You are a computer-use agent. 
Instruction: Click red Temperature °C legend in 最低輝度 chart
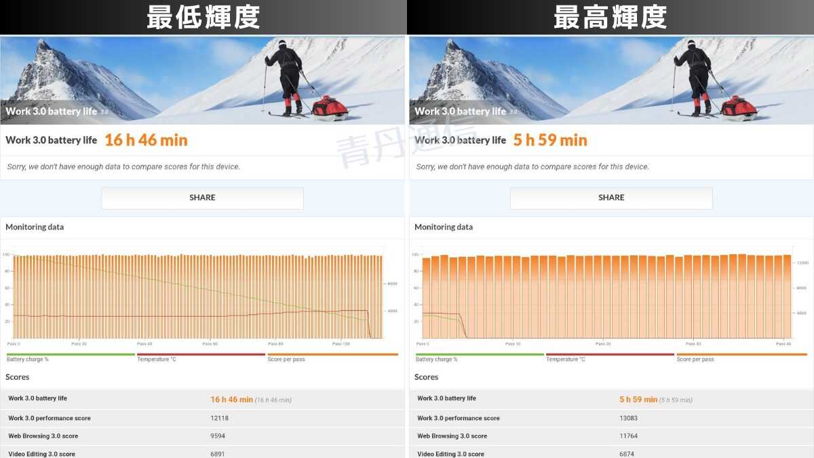(x=157, y=359)
